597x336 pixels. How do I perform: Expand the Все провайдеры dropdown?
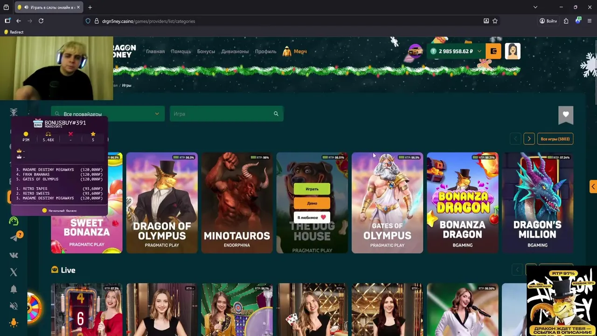[107, 114]
